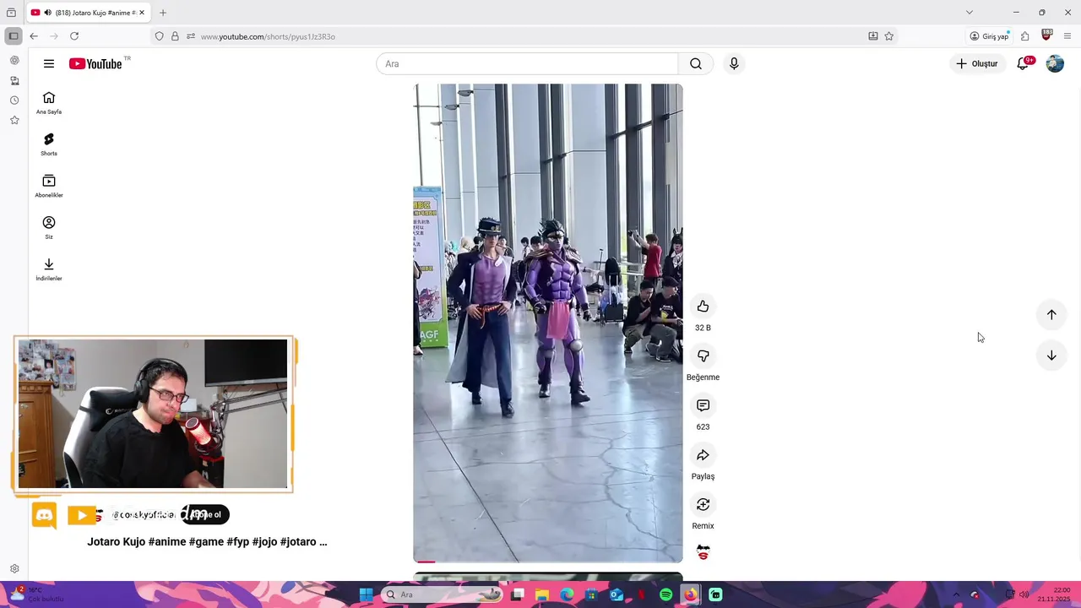
Task: Share the Short via Paylaş
Action: (703, 456)
